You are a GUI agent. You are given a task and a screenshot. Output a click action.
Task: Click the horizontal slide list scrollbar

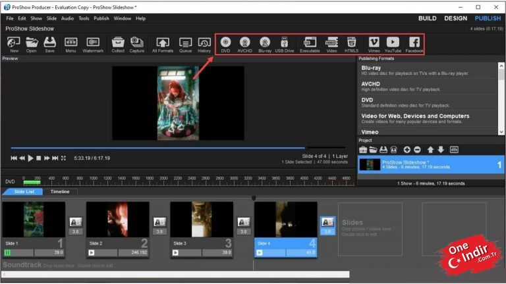[x=176, y=274]
